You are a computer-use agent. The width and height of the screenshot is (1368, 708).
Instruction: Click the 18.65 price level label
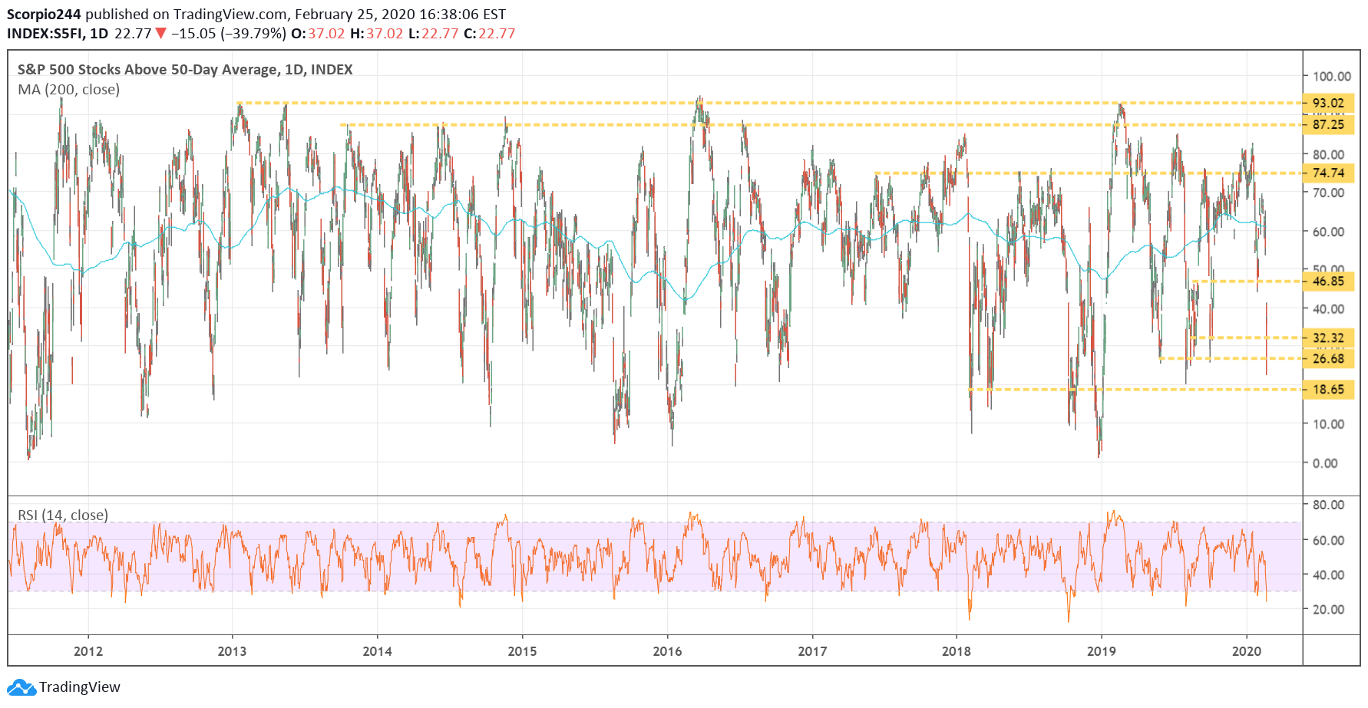click(x=1328, y=390)
